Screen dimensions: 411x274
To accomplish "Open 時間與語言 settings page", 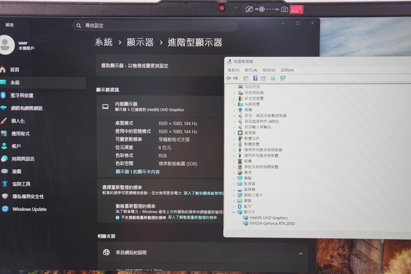I will tap(23, 159).
